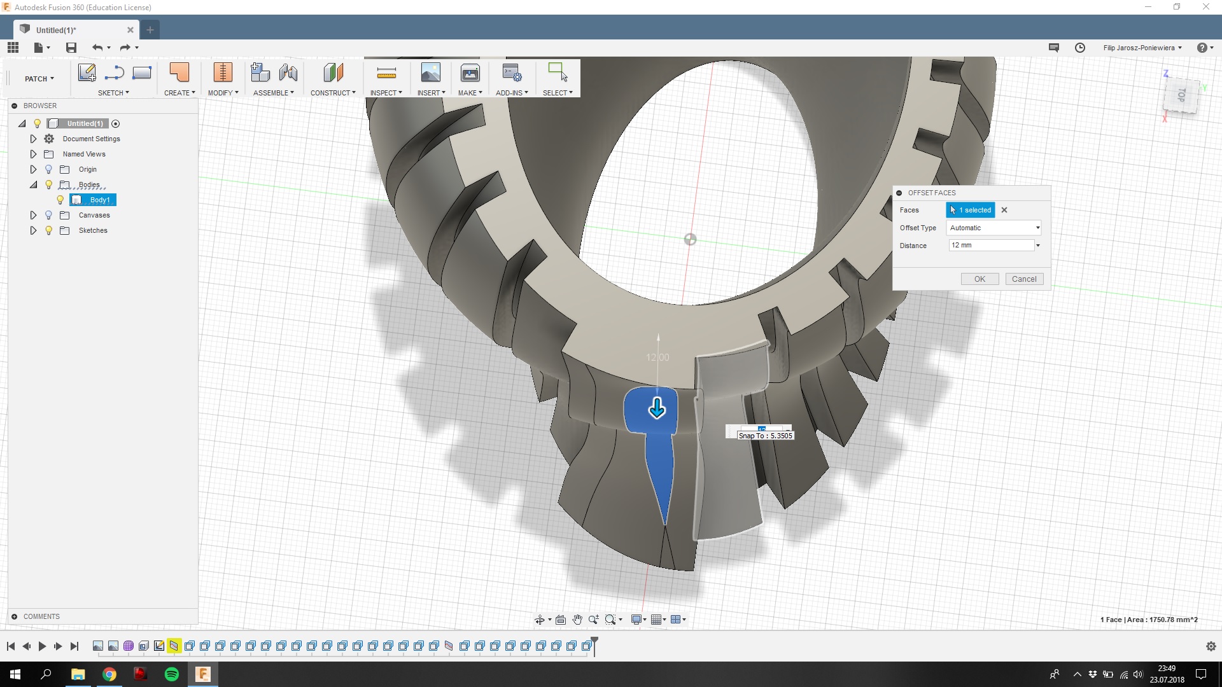Click the Make 3D print icon
This screenshot has width=1222, height=687.
[x=470, y=73]
